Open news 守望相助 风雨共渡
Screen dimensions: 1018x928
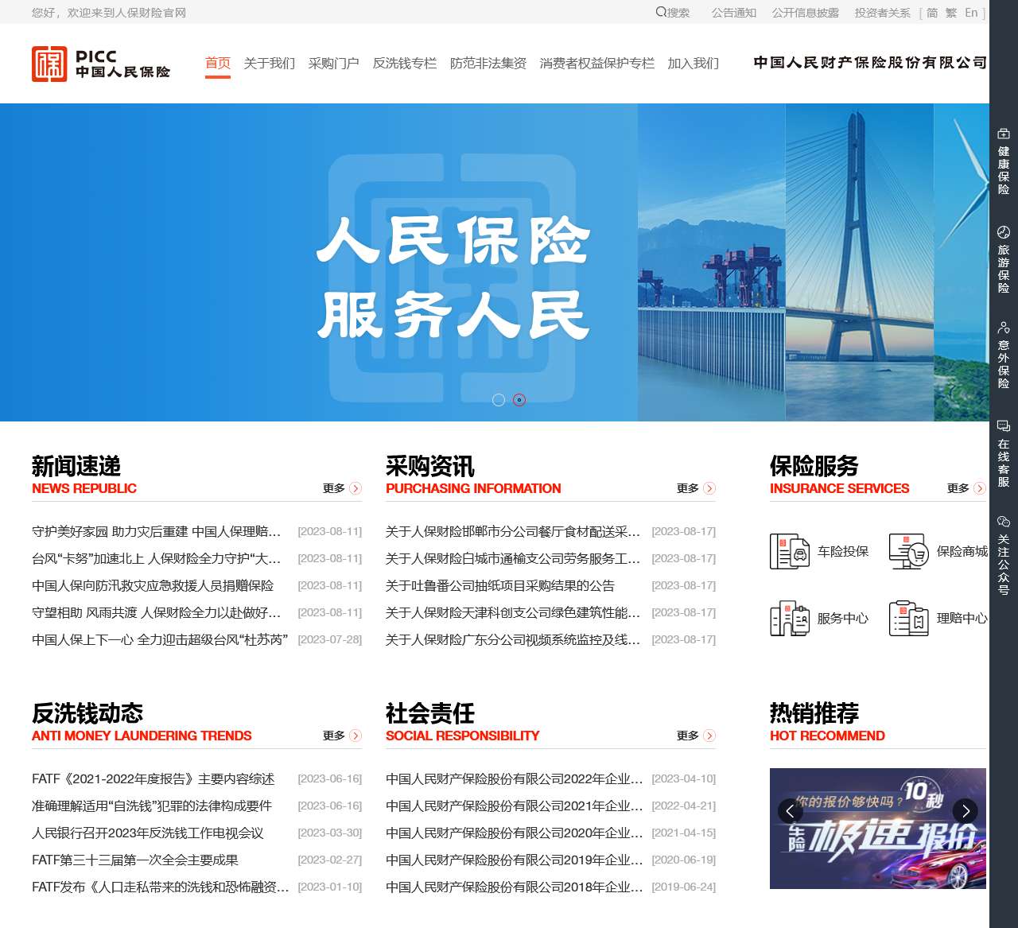tap(157, 612)
